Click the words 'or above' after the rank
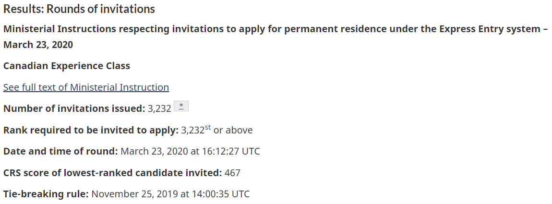552x204 pixels. [x=233, y=130]
